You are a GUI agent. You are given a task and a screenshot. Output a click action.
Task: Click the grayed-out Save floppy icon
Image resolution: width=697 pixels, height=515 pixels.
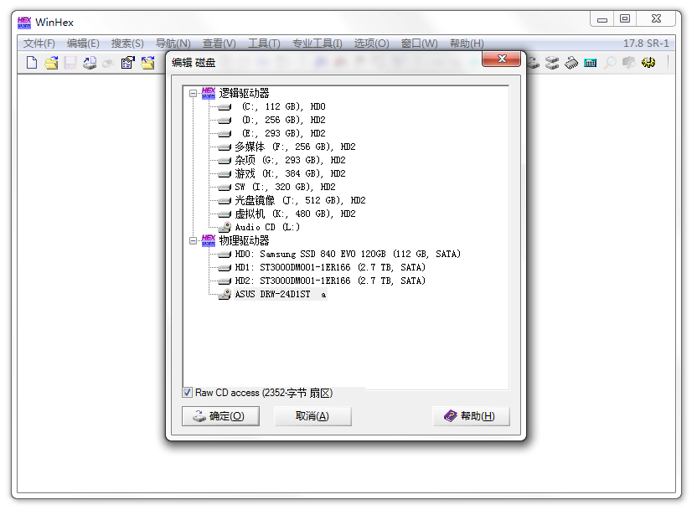coord(70,63)
